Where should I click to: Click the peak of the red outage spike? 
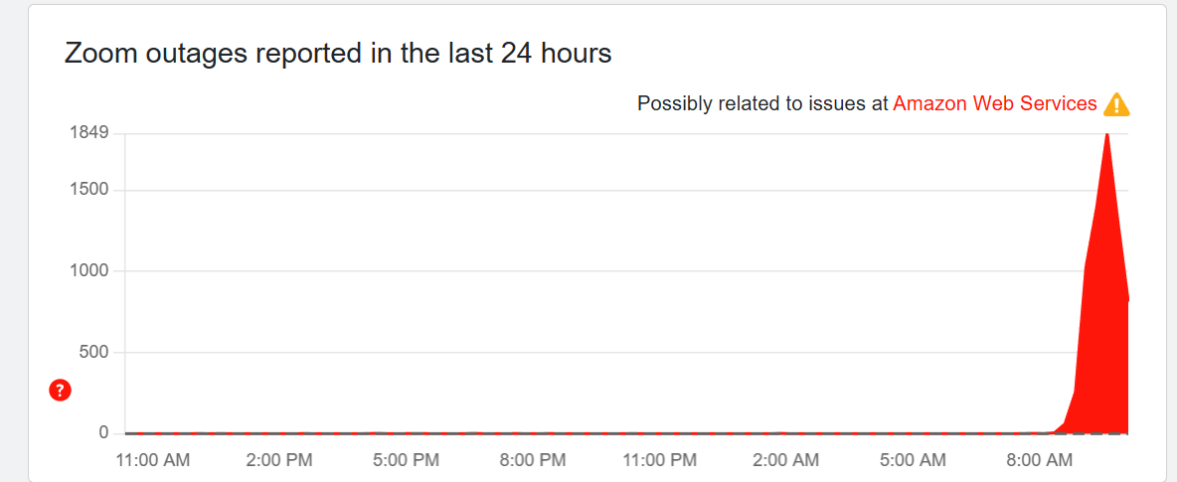pos(1106,136)
